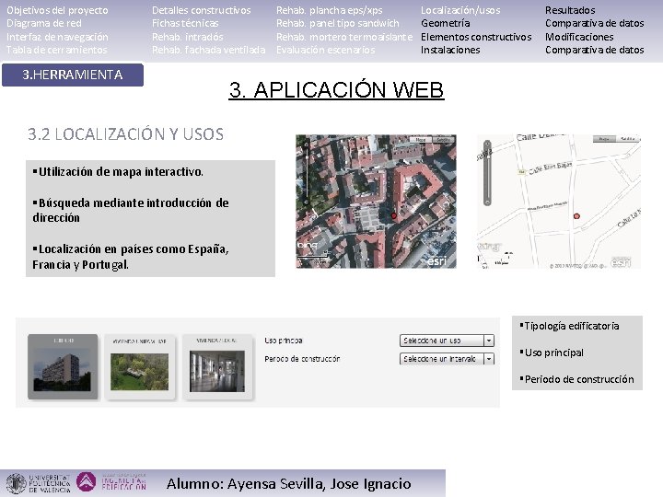Screen dimensions: 663x497
Task: Click the satellite map zoom slider track
Action: coord(307,173)
